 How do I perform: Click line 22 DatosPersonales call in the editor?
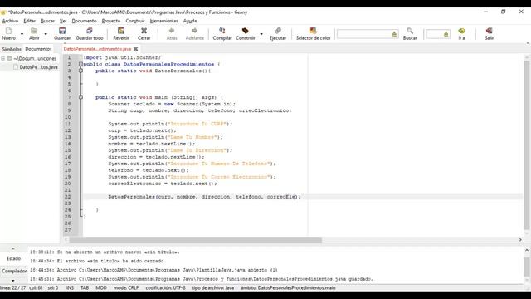pyautogui.click(x=204, y=197)
